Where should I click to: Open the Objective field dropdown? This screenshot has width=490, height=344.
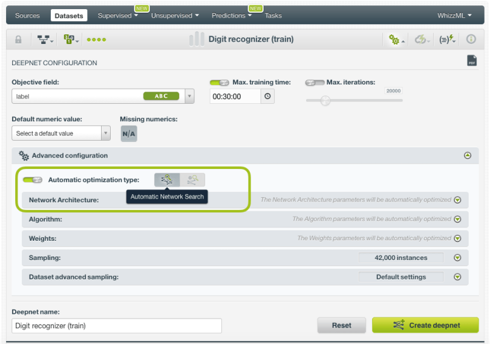pos(189,96)
